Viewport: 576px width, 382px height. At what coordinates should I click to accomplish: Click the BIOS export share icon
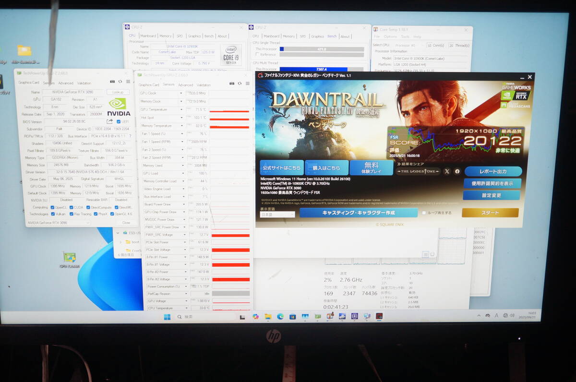tap(109, 122)
